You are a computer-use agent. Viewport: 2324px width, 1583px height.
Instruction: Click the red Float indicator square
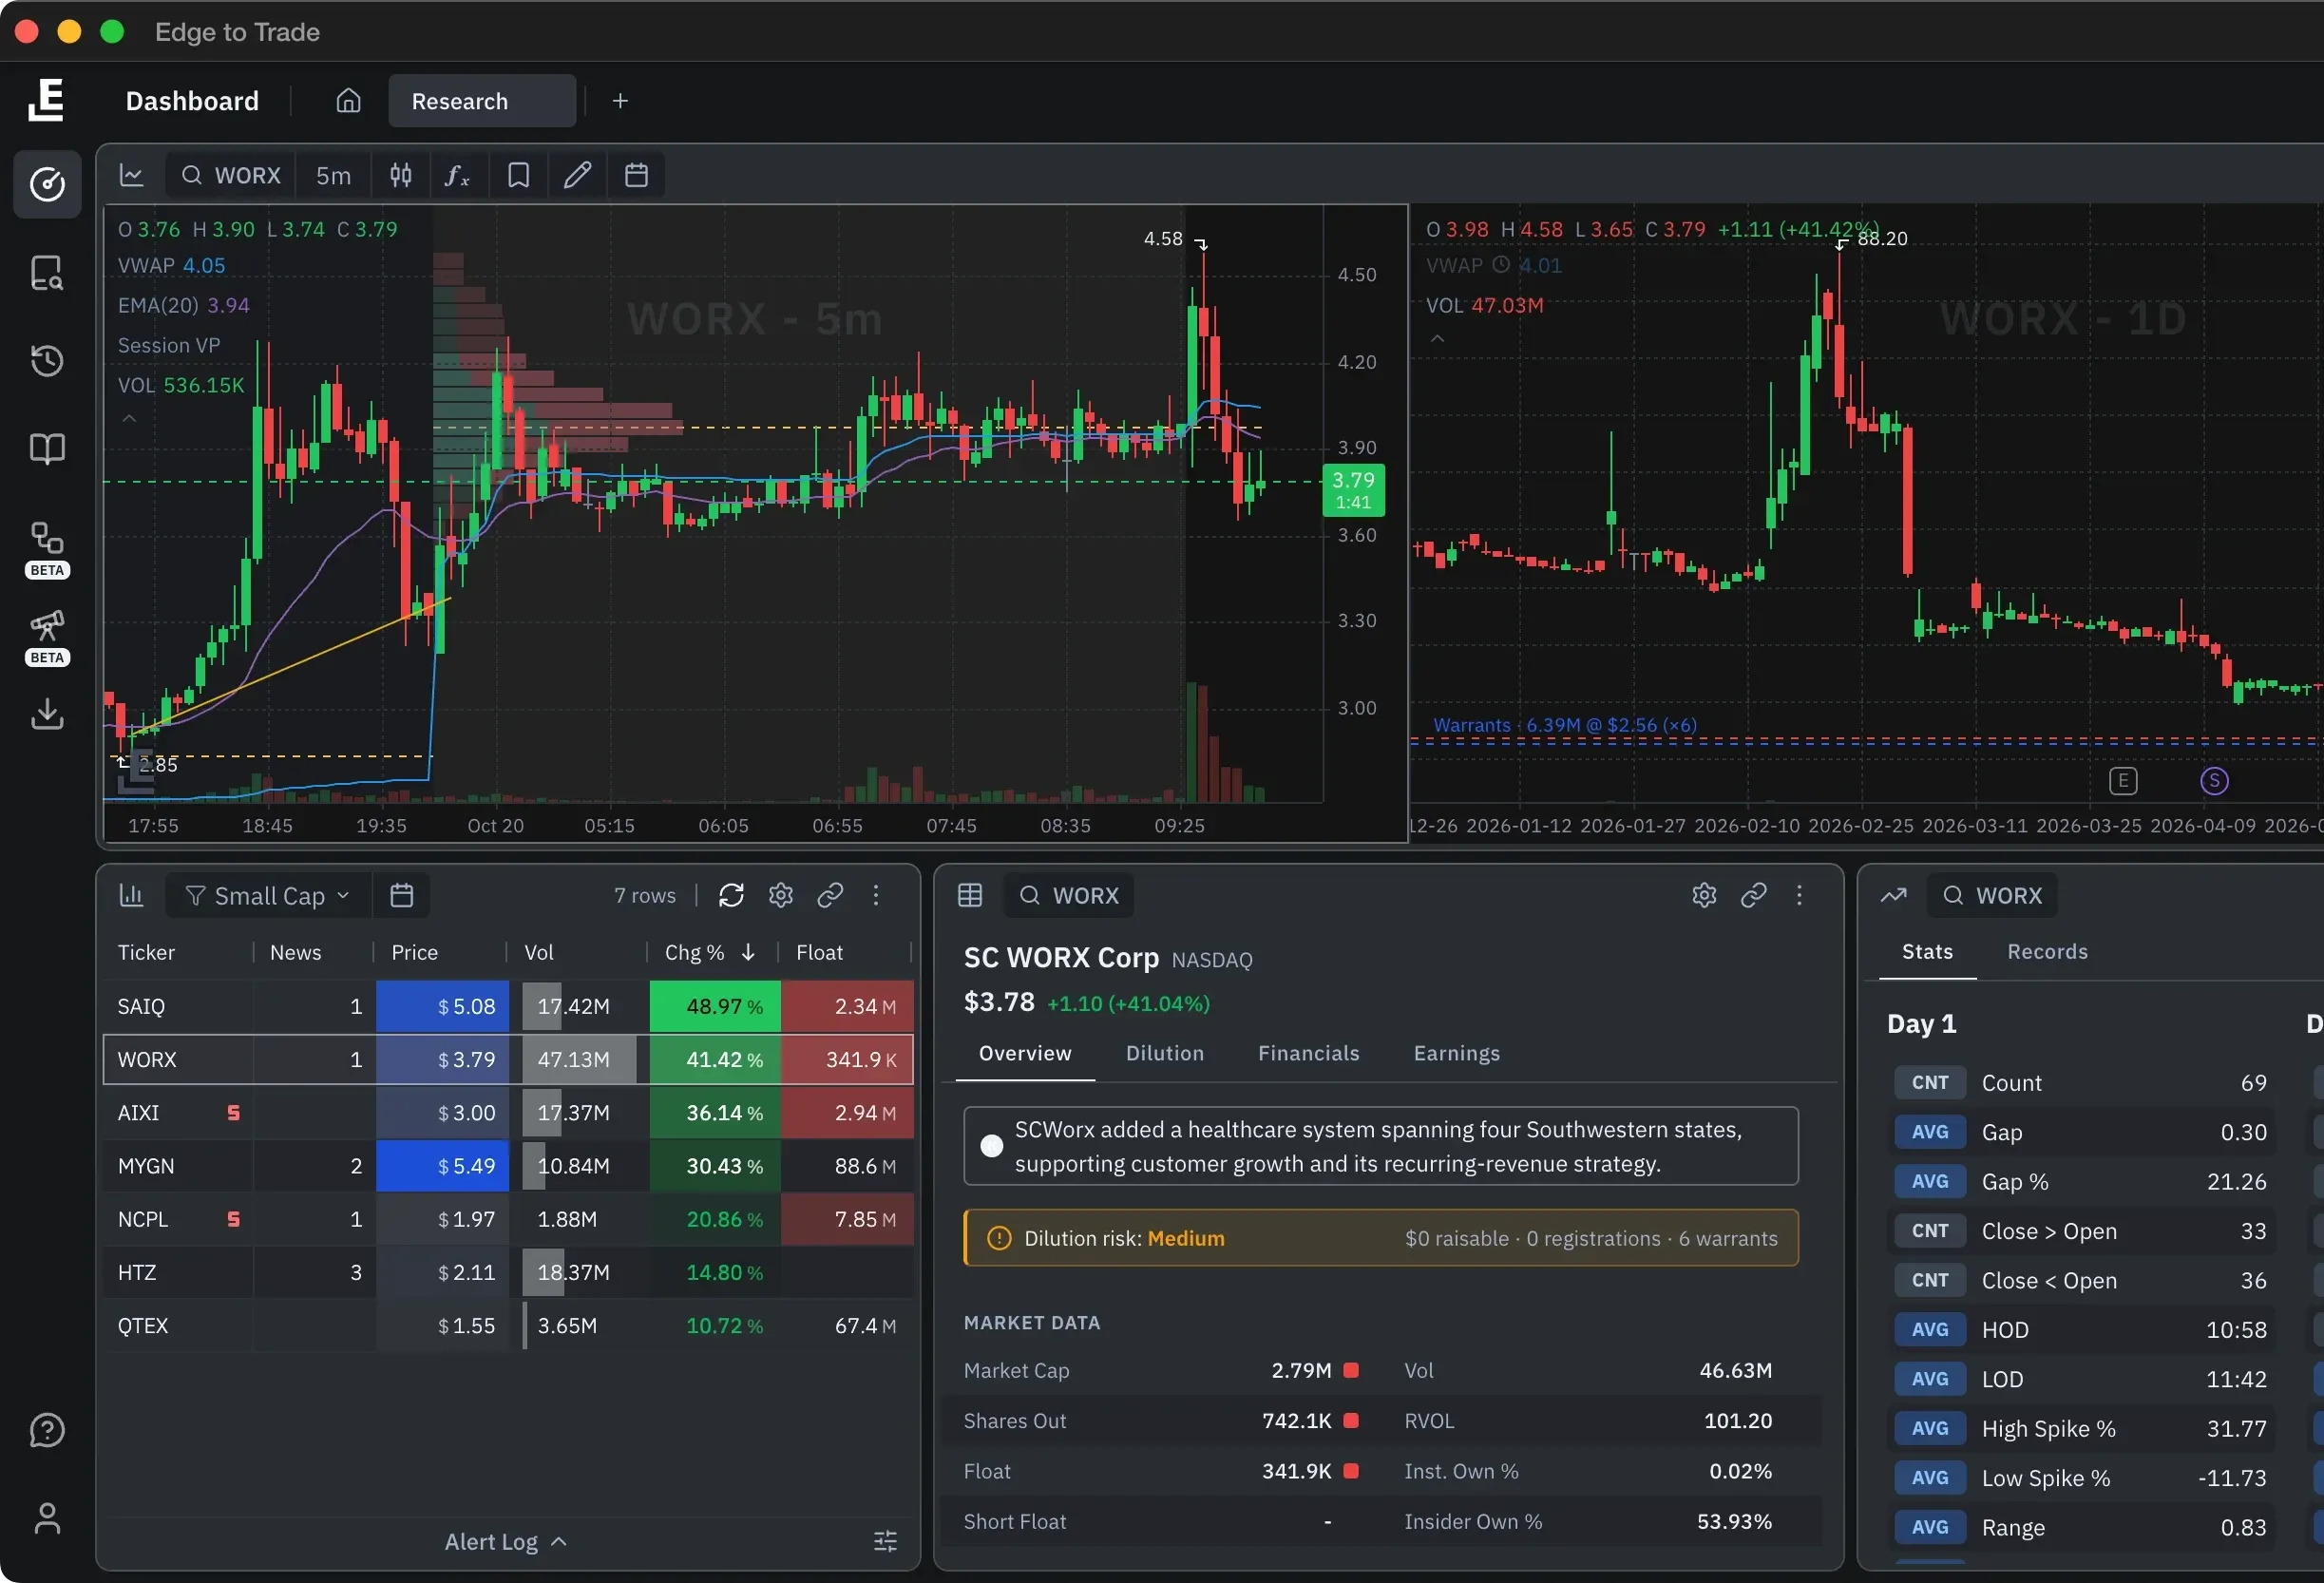[1351, 1471]
